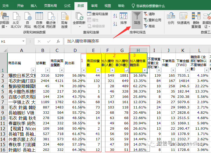The width and height of the screenshot is (211, 153).
Task: Open filter dropdown for 下單金額(TWD) column
Action: (187, 70)
